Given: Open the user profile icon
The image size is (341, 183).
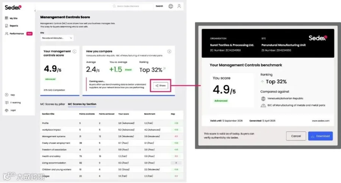Looking at the screenshot, I should click(179, 6).
